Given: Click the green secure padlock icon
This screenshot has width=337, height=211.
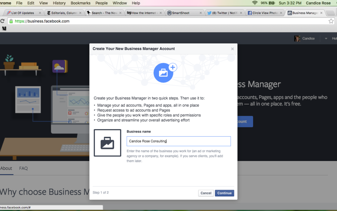Looking at the screenshot, I should point(11,21).
